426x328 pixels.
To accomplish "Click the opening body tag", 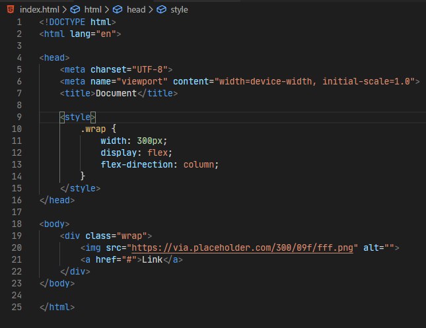I will (x=54, y=224).
